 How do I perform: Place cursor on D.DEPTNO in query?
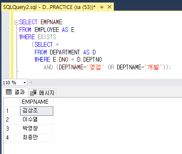90,60
